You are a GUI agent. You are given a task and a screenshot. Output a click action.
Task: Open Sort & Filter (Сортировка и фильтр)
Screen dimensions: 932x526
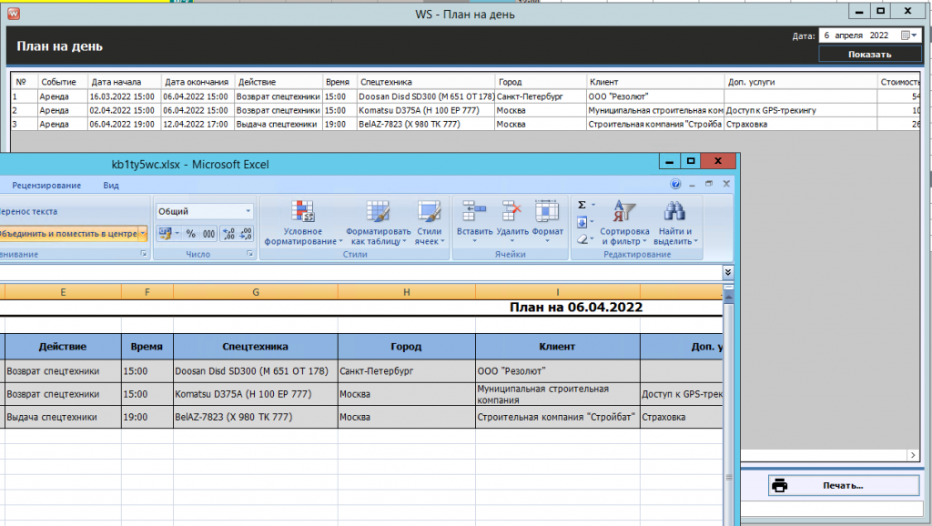click(x=624, y=223)
